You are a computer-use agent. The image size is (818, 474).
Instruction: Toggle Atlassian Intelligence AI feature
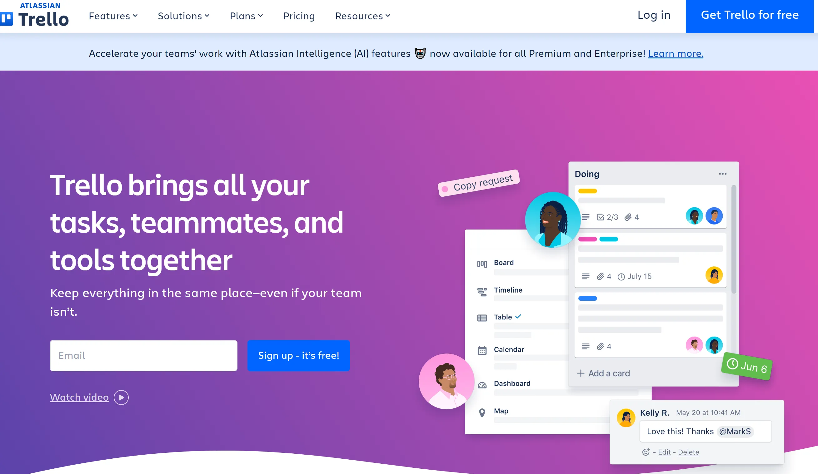click(x=420, y=53)
